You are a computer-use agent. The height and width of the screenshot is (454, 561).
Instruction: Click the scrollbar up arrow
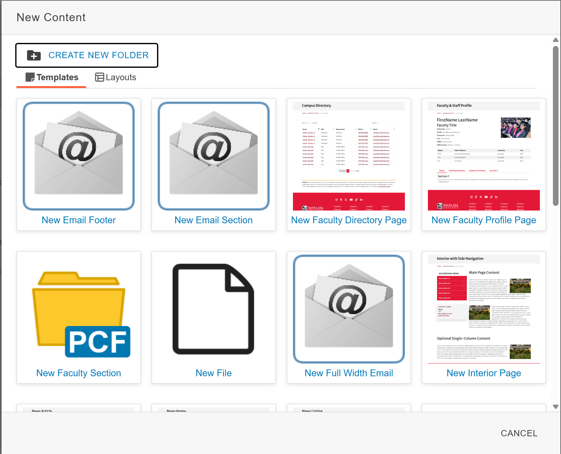click(x=556, y=40)
